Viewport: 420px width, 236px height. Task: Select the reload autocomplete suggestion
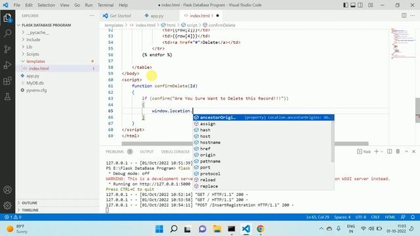pos(262,180)
